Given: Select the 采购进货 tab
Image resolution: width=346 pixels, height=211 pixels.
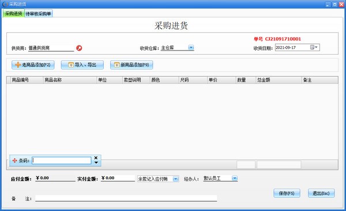Looking at the screenshot, I should [13, 13].
